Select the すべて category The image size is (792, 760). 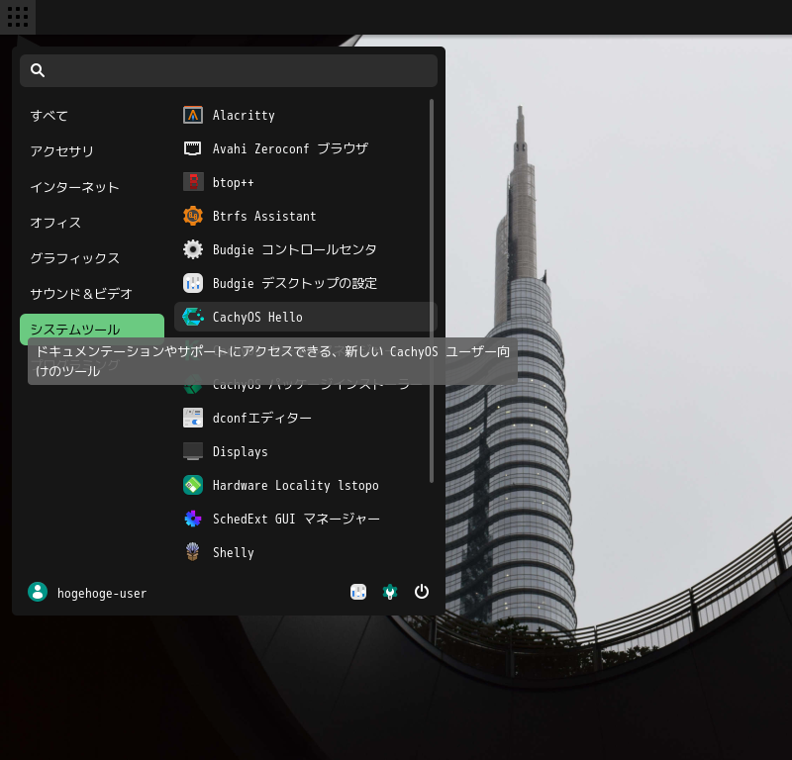point(92,116)
